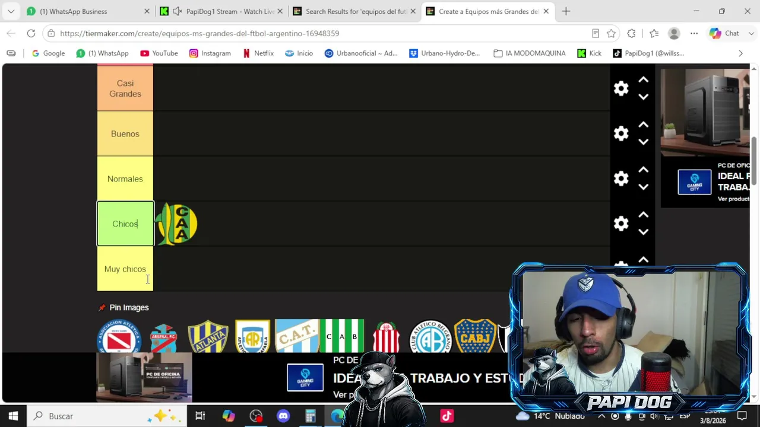
Task: Switch to Search Results tab
Action: pyautogui.click(x=355, y=11)
